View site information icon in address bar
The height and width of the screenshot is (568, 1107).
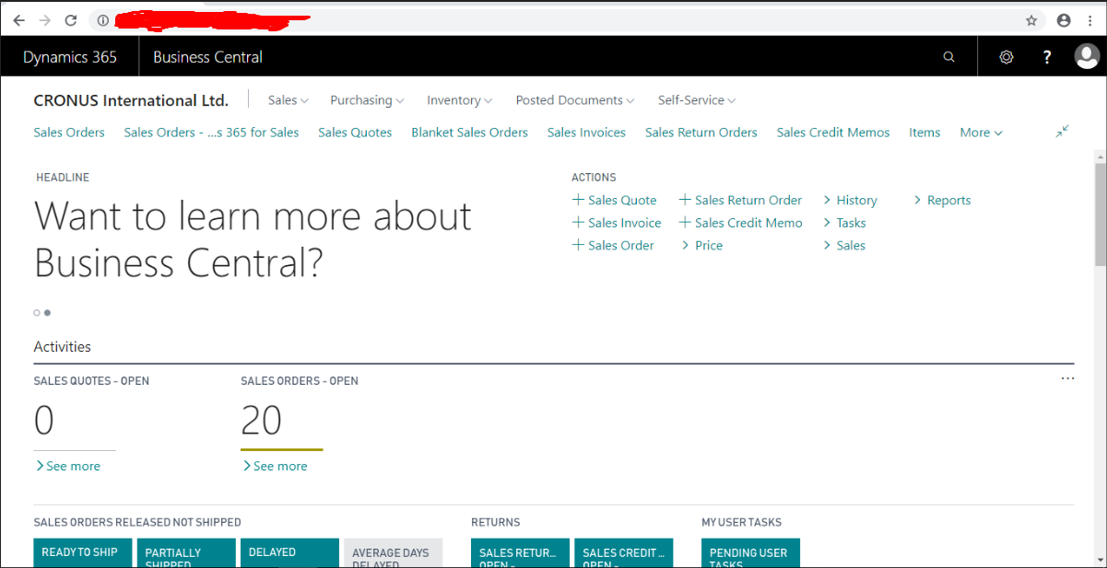(x=103, y=20)
